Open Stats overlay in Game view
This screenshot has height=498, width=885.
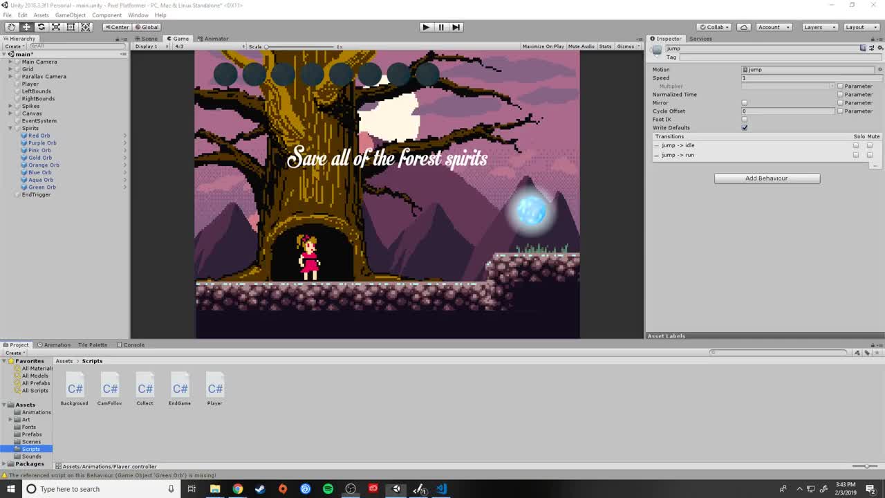(606, 46)
